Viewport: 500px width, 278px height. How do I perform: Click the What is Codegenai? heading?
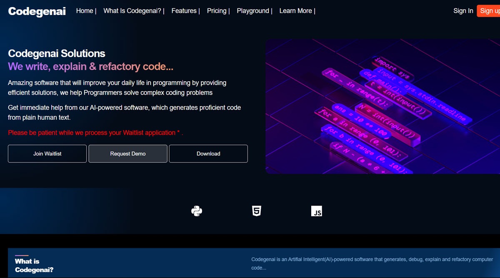coord(34,265)
